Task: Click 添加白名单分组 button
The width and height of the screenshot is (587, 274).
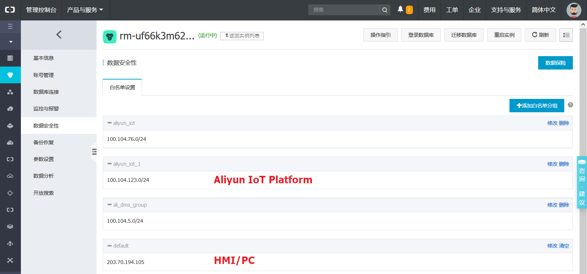Action: coord(537,106)
